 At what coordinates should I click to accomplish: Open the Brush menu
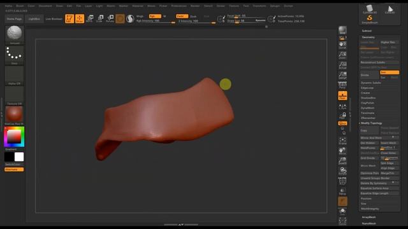pos(20,6)
